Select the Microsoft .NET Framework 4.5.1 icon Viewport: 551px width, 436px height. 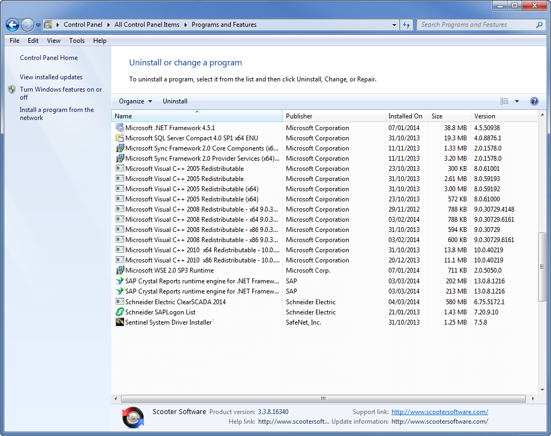pos(120,127)
